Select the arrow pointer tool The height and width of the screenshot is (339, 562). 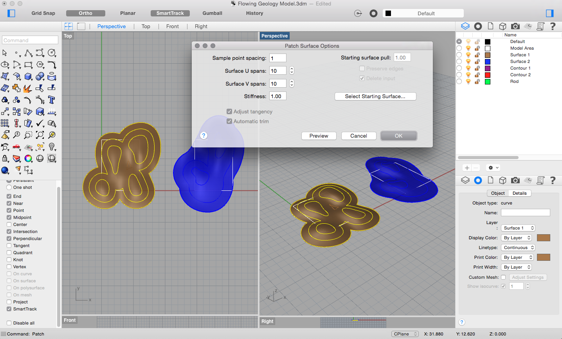pyautogui.click(x=5, y=53)
